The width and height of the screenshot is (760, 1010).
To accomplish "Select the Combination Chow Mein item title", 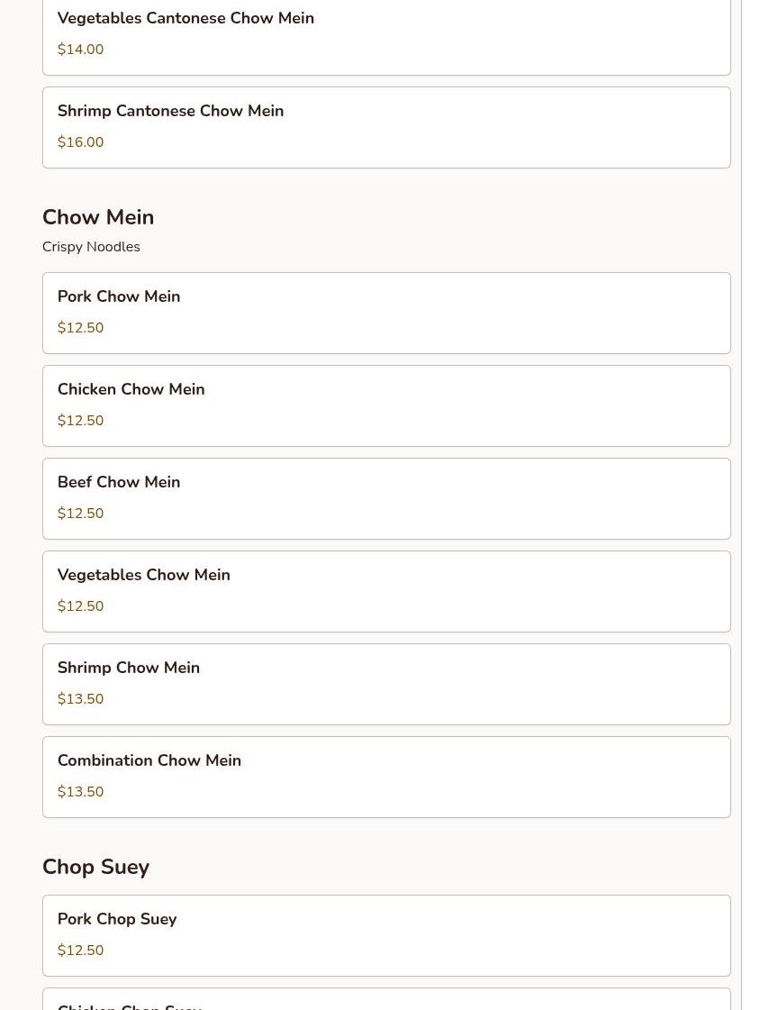I will [149, 760].
